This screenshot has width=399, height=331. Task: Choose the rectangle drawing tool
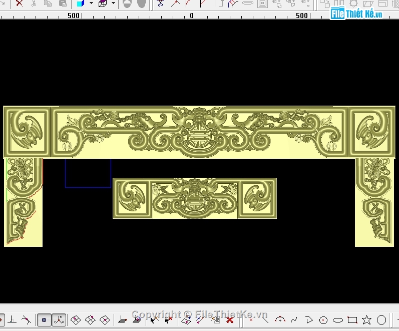point(352,320)
